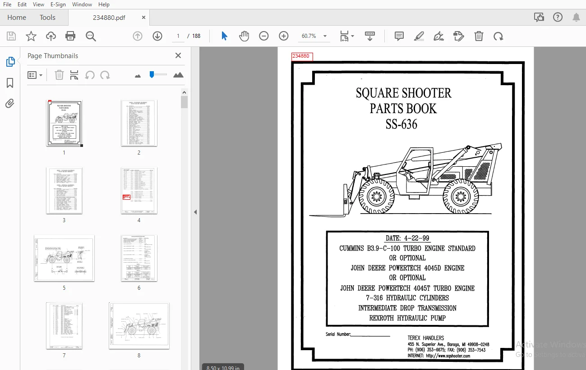This screenshot has height=370, width=586.
Task: Click the SQUARE SHOOTER title text
Action: pyautogui.click(x=403, y=93)
